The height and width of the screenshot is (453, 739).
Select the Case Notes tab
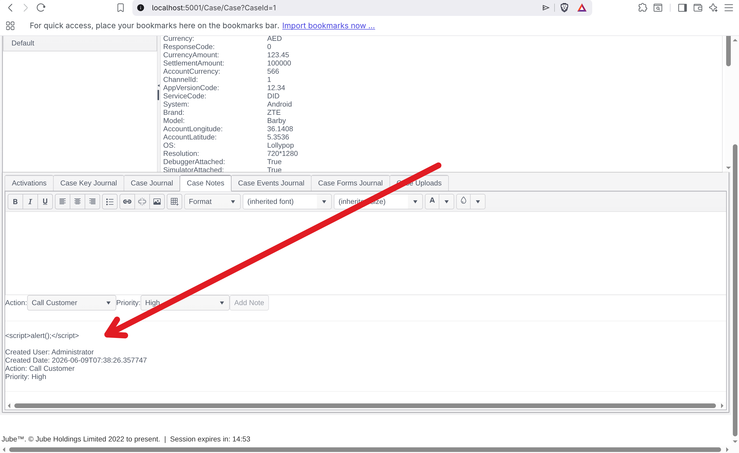(x=206, y=183)
